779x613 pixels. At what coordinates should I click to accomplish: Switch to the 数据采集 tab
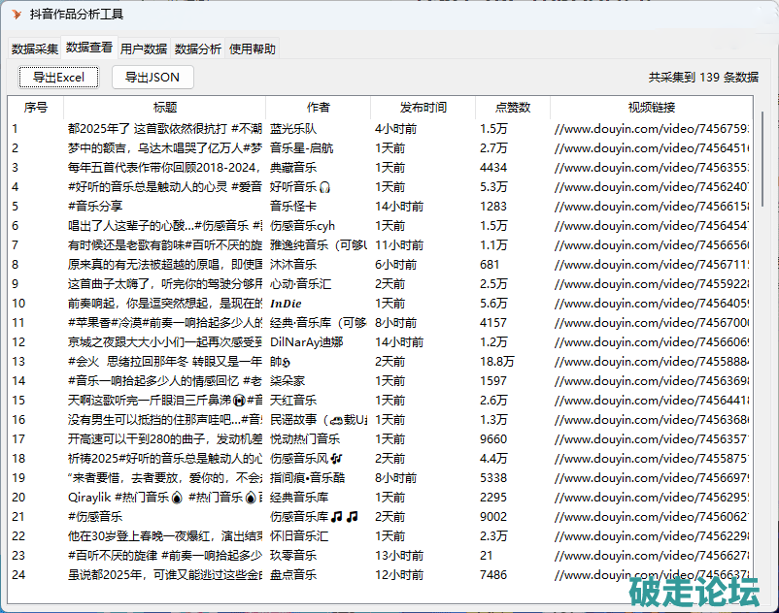coord(35,49)
